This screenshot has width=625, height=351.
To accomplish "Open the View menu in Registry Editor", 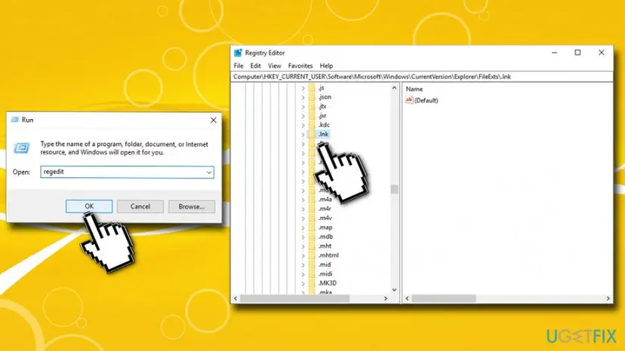I will coord(274,66).
